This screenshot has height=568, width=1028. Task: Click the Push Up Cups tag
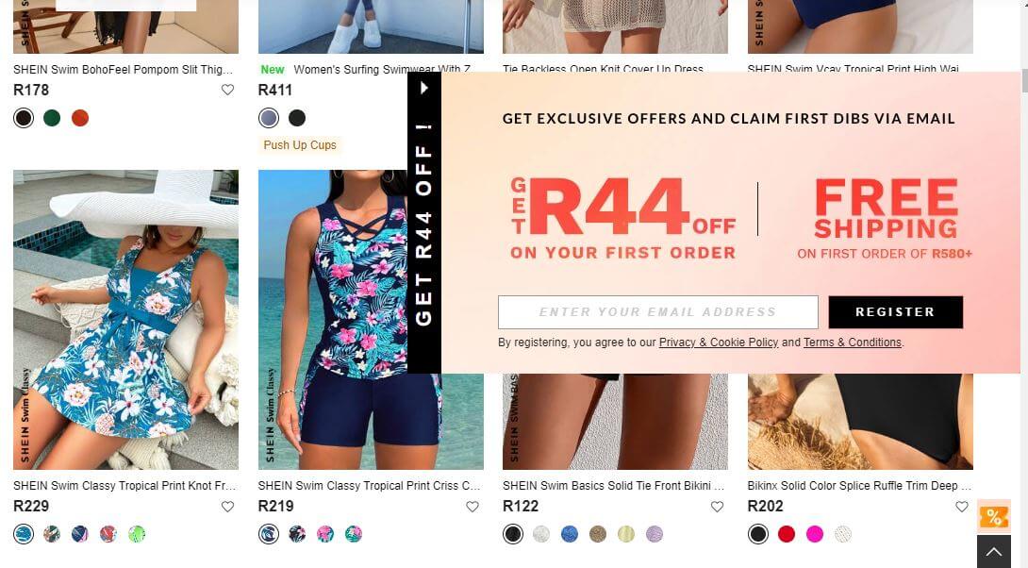pos(300,145)
